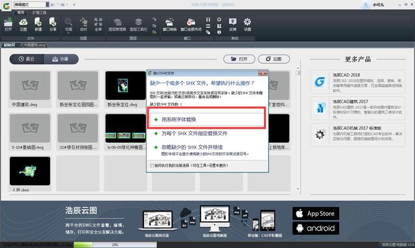Share the drawing using 分享 icon
The width and height of the screenshot is (415, 248).
(x=53, y=25)
